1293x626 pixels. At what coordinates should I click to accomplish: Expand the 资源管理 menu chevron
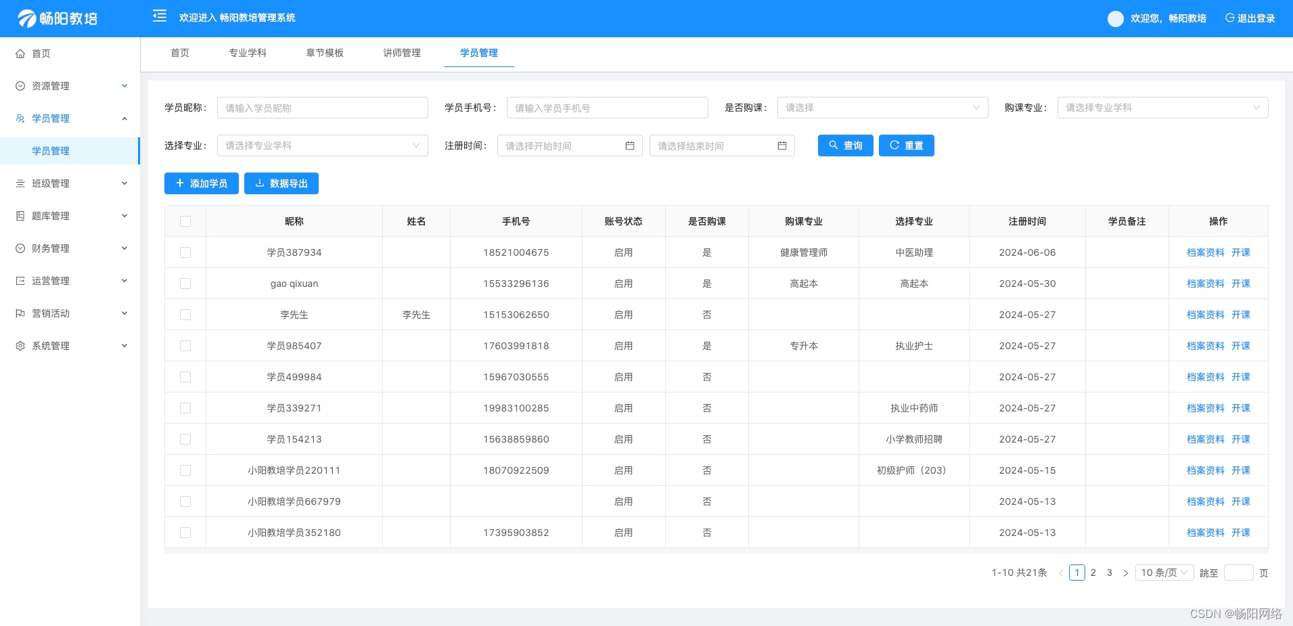point(124,86)
